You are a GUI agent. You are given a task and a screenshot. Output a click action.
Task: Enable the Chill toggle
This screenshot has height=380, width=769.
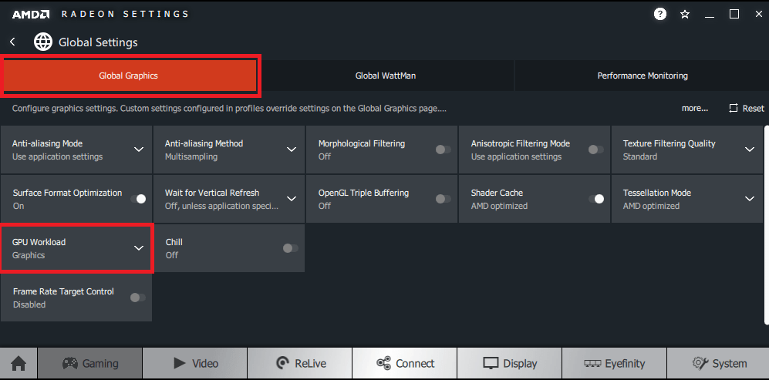(x=290, y=248)
